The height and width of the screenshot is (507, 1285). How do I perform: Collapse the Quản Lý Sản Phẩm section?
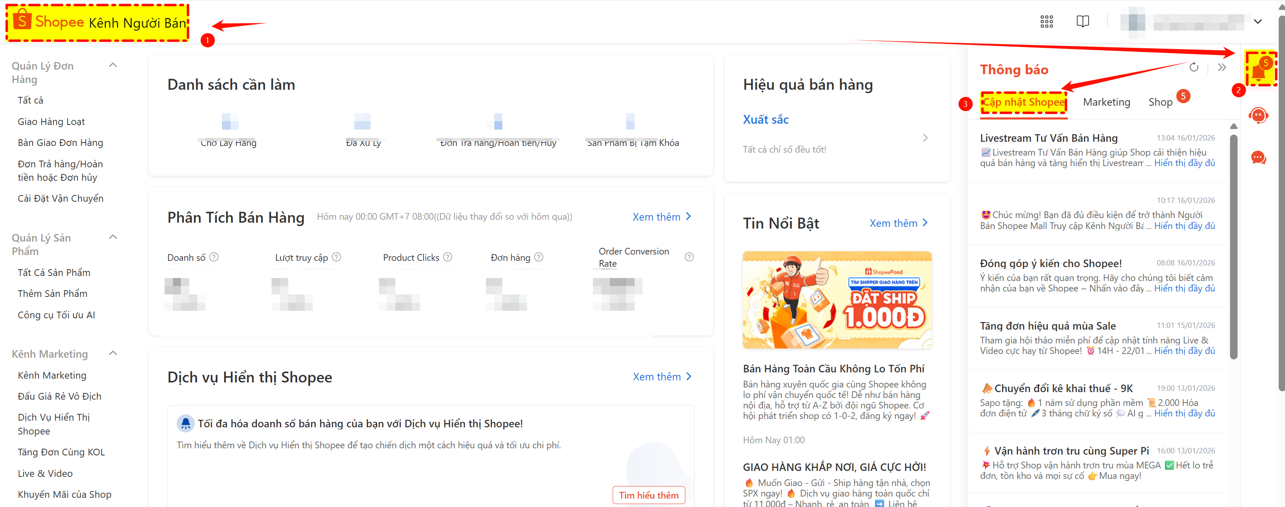click(113, 237)
